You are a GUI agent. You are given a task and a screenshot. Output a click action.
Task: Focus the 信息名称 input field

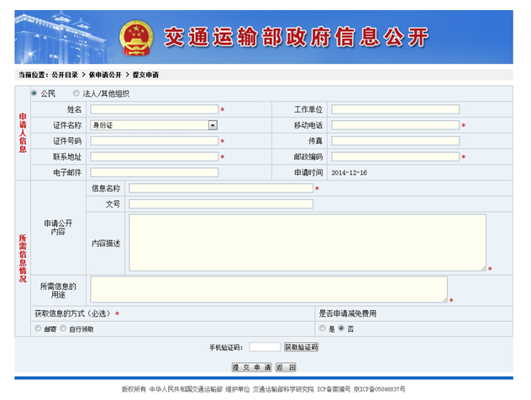(221, 188)
